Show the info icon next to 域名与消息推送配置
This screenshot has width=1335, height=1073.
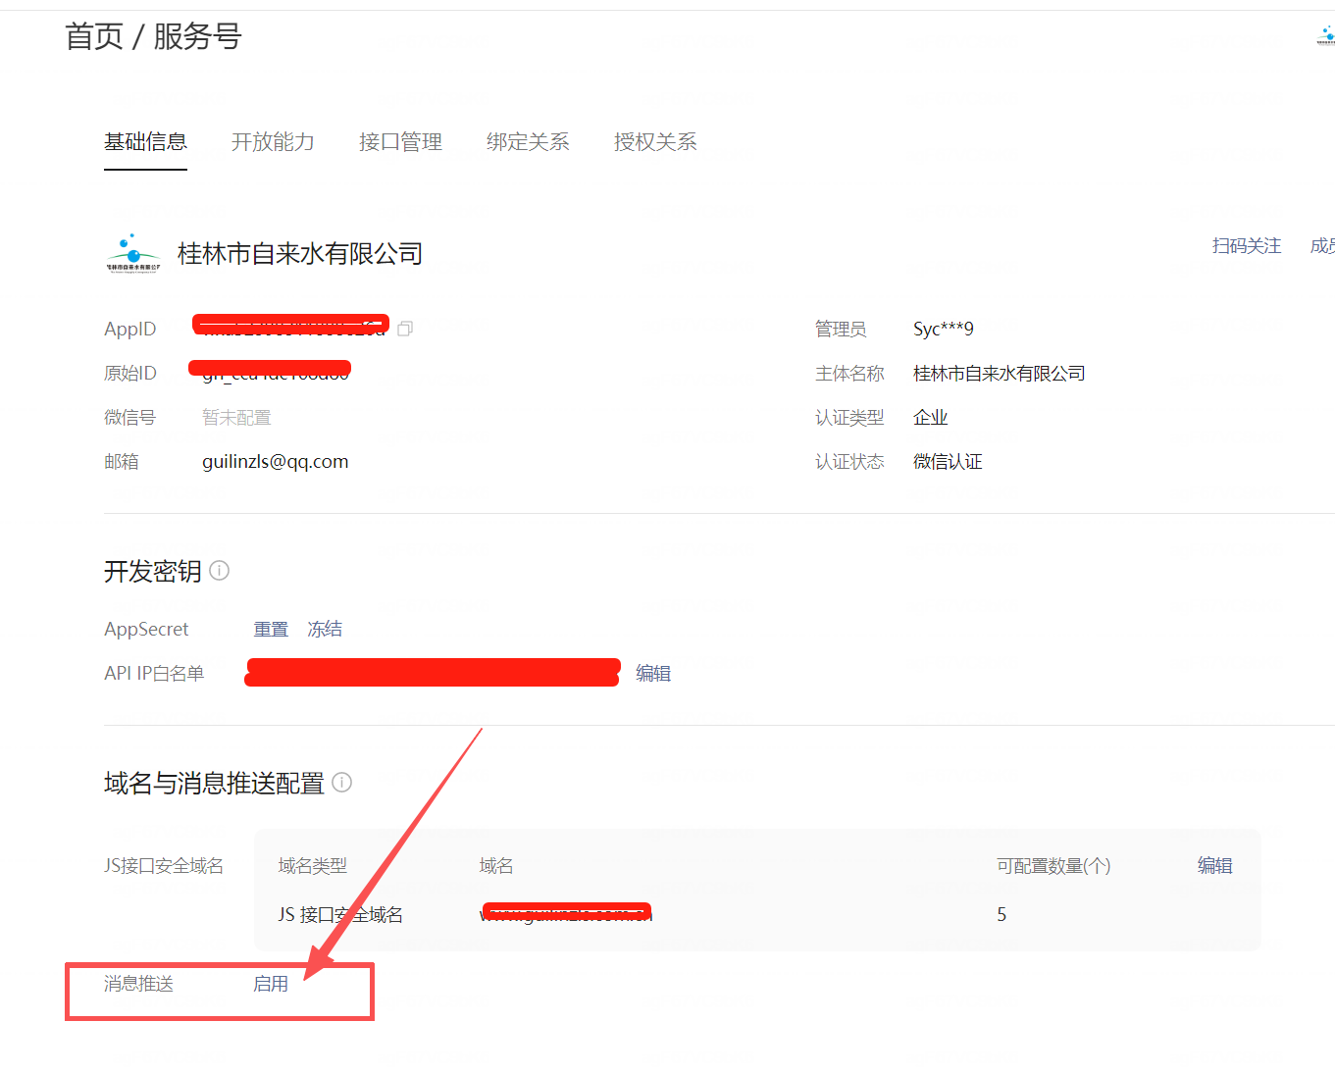click(341, 783)
